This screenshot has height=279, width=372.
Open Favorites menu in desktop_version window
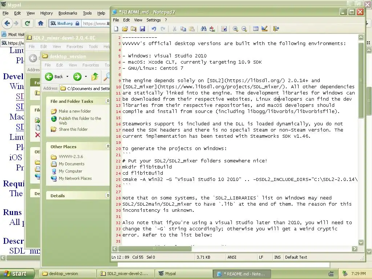[90, 65]
